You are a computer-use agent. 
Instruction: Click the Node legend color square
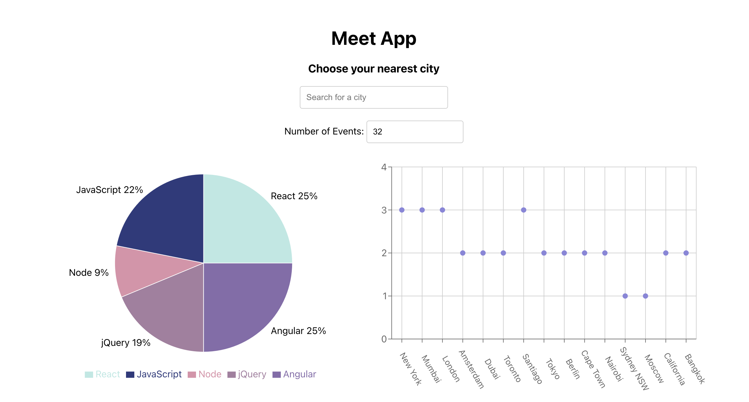192,375
